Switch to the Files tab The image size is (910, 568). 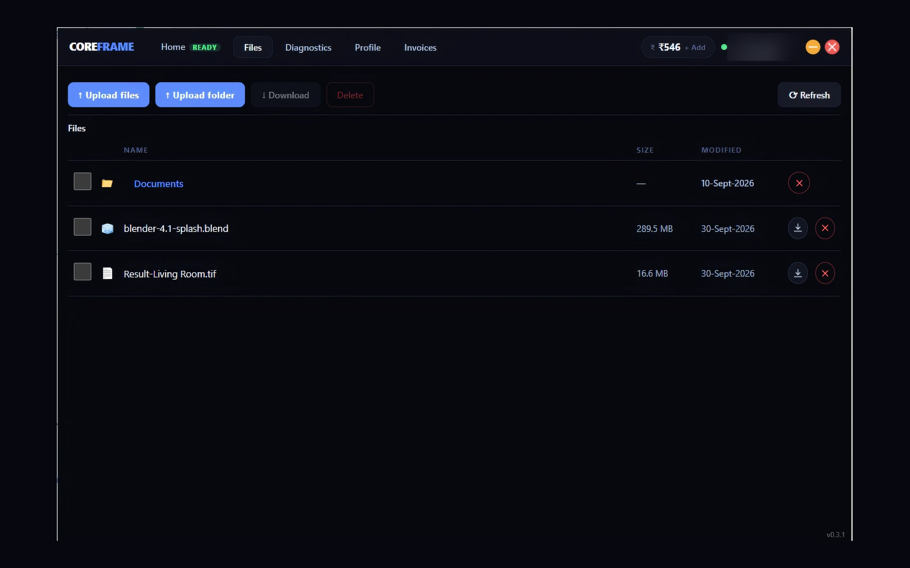[253, 47]
